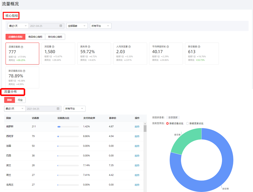Click 趋势 link for 西班牙 row
The image size is (253, 192).
pos(137,136)
